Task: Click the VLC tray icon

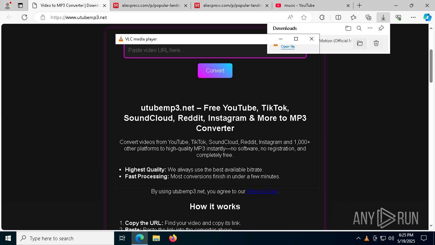Action: click(367, 238)
